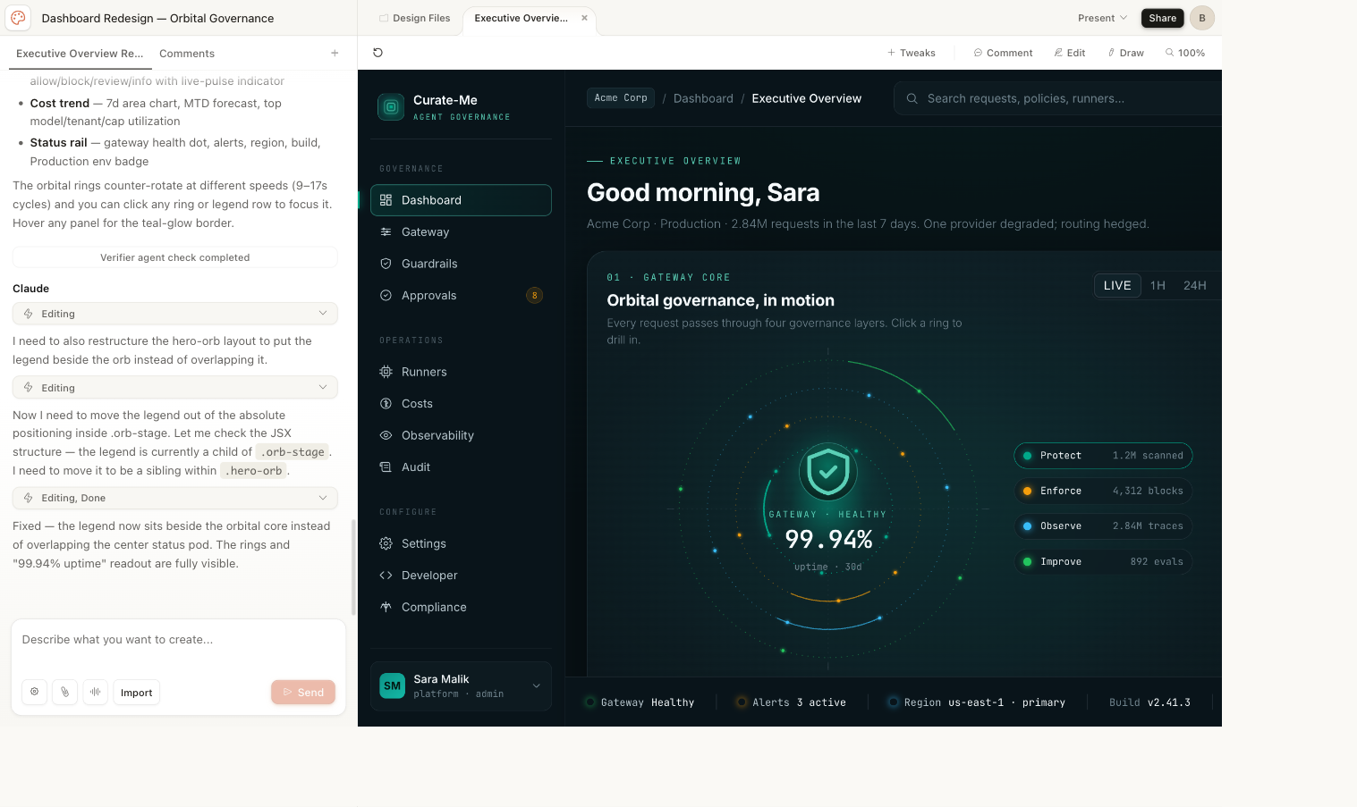Open the Design Files tab
1357x807 pixels.
coord(414,18)
